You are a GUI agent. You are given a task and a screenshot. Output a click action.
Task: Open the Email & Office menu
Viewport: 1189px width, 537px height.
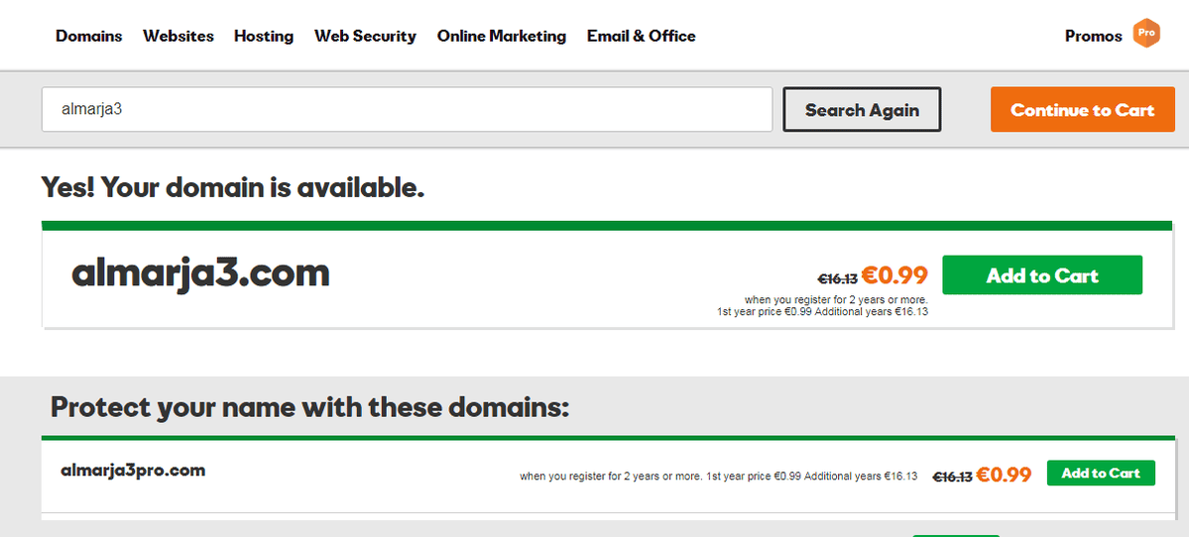click(x=641, y=36)
